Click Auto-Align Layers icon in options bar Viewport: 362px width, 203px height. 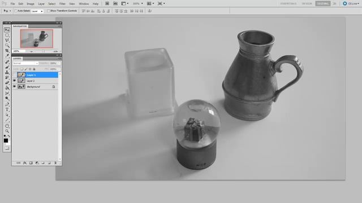(x=149, y=11)
